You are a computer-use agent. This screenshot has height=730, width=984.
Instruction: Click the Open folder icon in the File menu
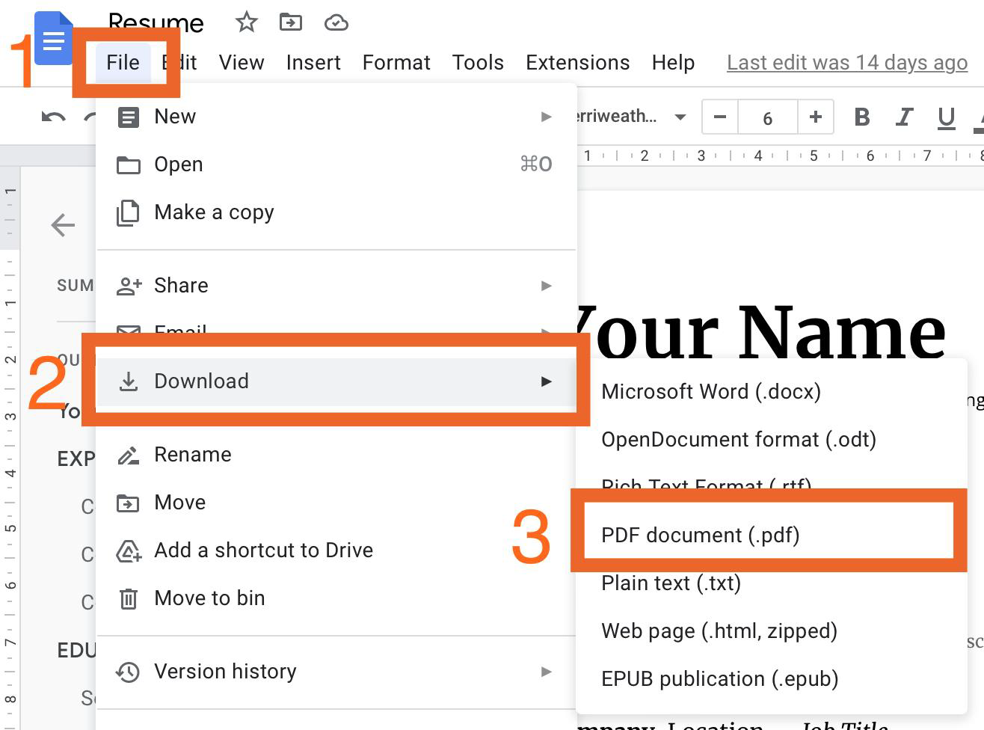click(129, 165)
